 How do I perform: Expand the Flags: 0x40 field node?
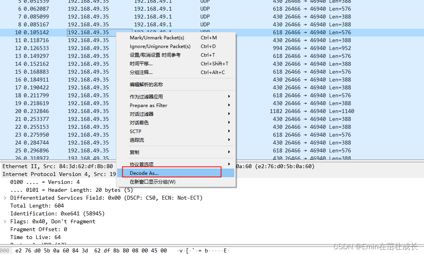tap(4, 221)
